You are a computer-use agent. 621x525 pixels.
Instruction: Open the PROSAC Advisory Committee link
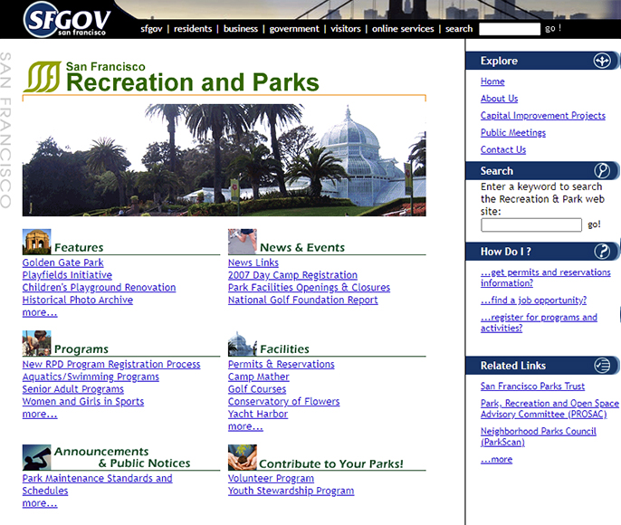(x=549, y=408)
